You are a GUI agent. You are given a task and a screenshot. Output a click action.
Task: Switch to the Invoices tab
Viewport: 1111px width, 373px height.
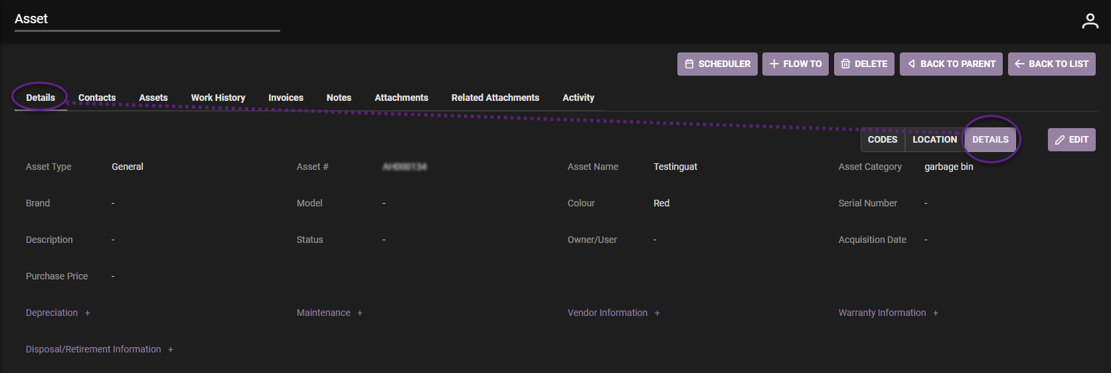click(286, 98)
